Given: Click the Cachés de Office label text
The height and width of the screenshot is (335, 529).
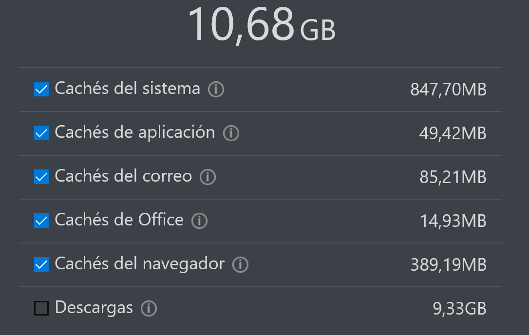Looking at the screenshot, I should pos(119,220).
